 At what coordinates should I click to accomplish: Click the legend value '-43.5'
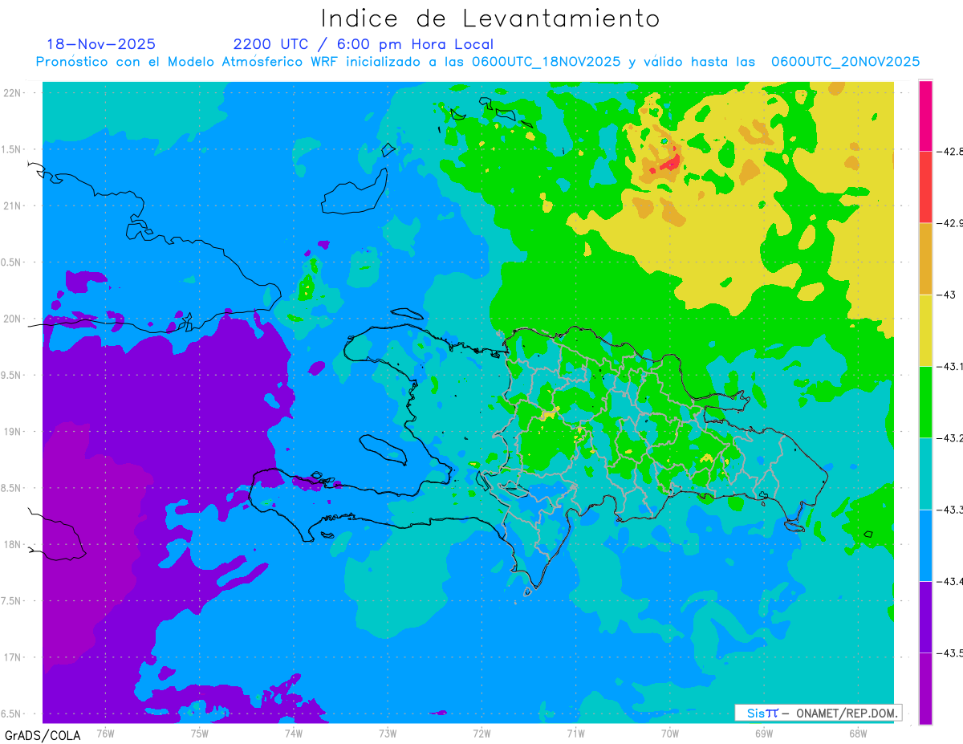949,653
